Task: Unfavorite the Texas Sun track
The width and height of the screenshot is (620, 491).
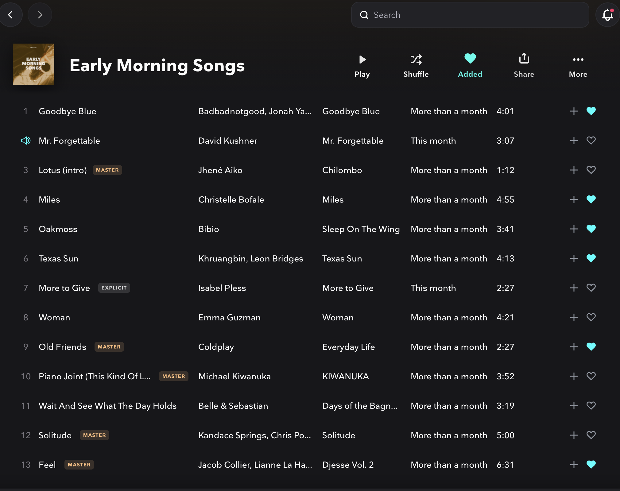Action: pos(591,258)
